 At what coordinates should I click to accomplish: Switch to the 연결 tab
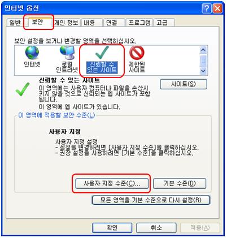pyautogui.click(x=114, y=23)
